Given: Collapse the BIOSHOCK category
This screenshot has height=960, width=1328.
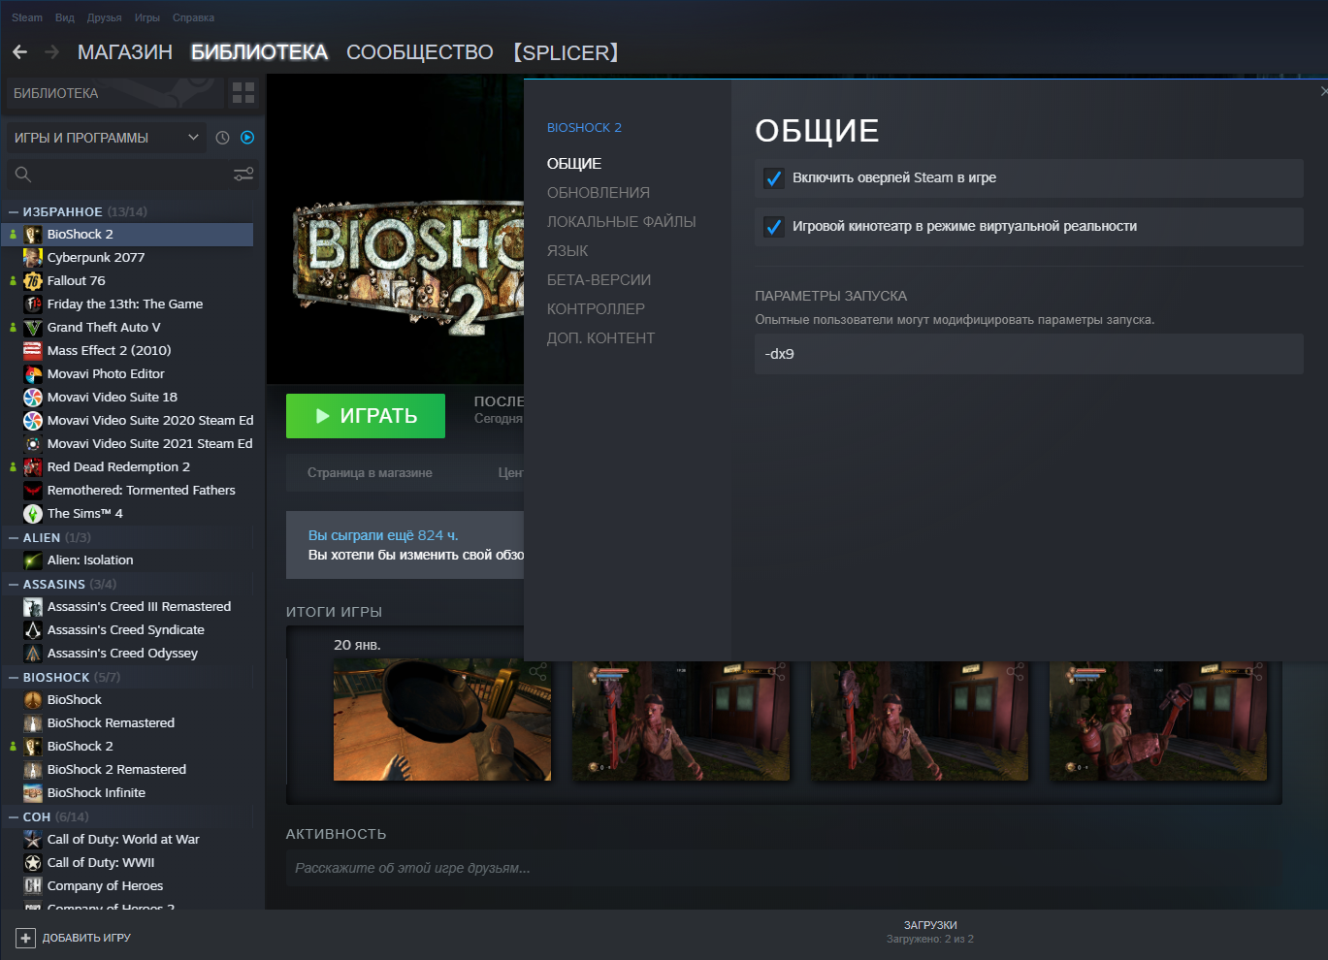Looking at the screenshot, I should [x=14, y=677].
